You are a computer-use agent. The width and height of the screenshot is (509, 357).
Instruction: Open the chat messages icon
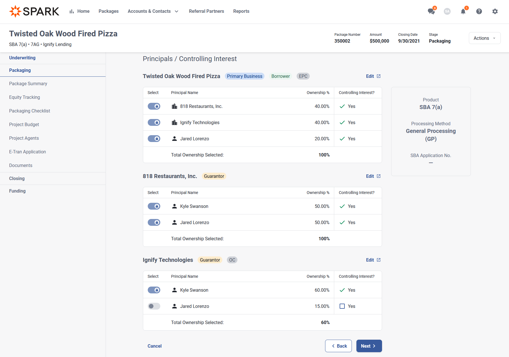tap(431, 11)
